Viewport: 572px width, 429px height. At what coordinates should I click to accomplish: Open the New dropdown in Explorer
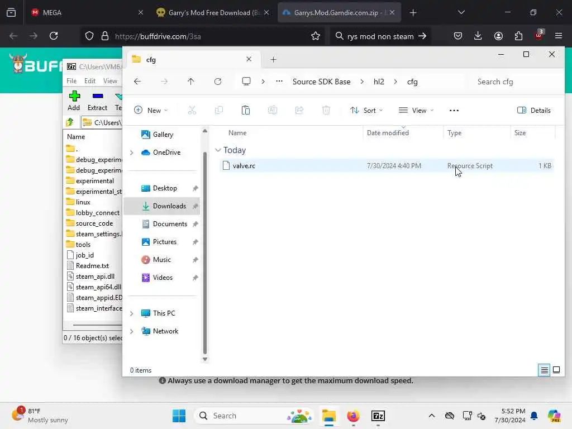(151, 110)
